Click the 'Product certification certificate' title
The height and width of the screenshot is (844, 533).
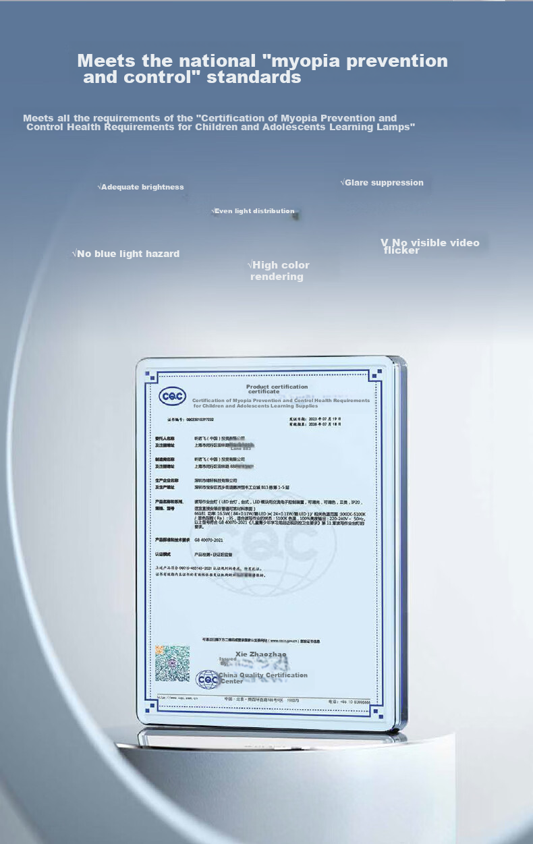coord(277,389)
